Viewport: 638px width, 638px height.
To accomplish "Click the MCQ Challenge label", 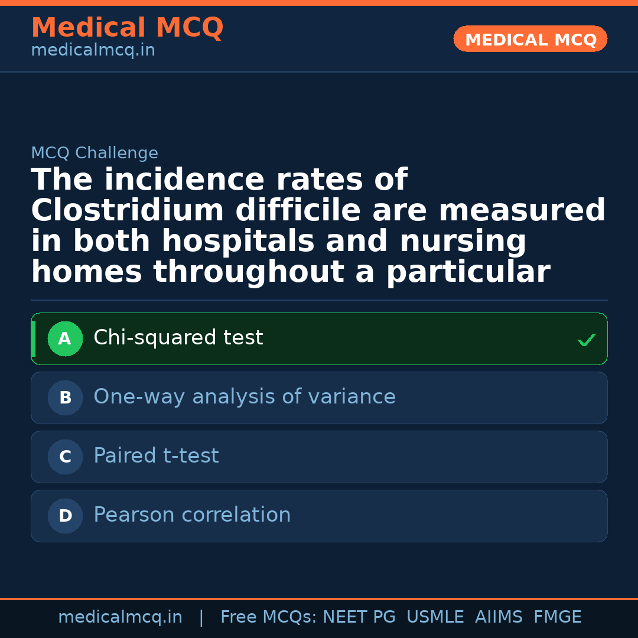I will (x=95, y=154).
